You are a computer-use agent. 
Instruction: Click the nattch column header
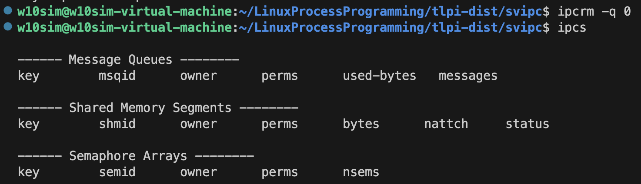446,124
